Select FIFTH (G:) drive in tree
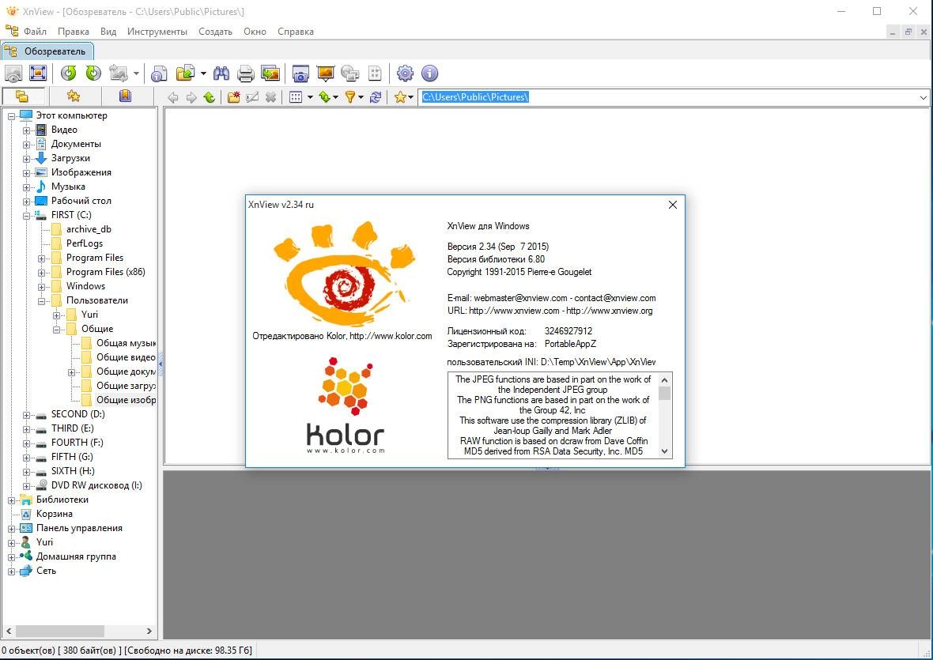The width and height of the screenshot is (933, 660). [x=72, y=457]
